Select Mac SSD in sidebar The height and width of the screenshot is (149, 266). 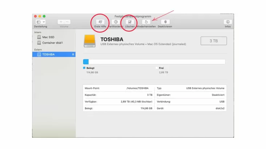[48, 37]
